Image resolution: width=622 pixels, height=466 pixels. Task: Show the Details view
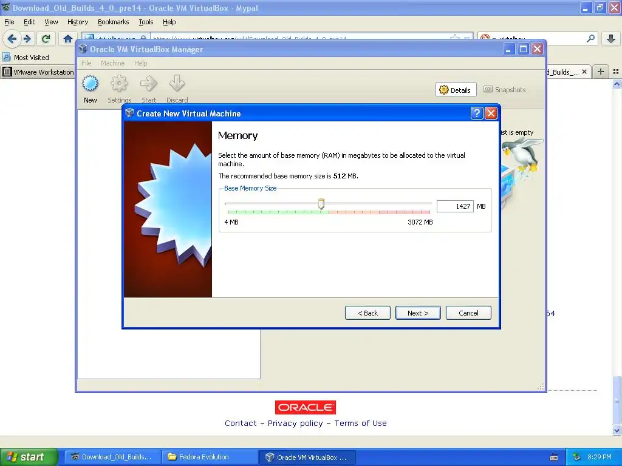click(456, 90)
